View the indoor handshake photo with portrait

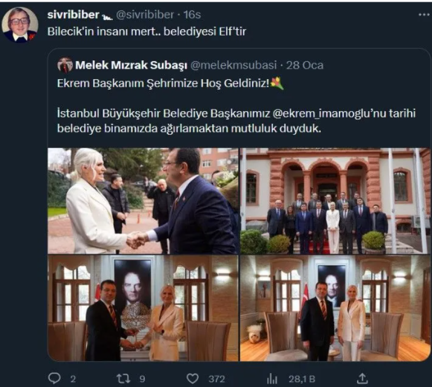pyautogui.click(x=144, y=308)
